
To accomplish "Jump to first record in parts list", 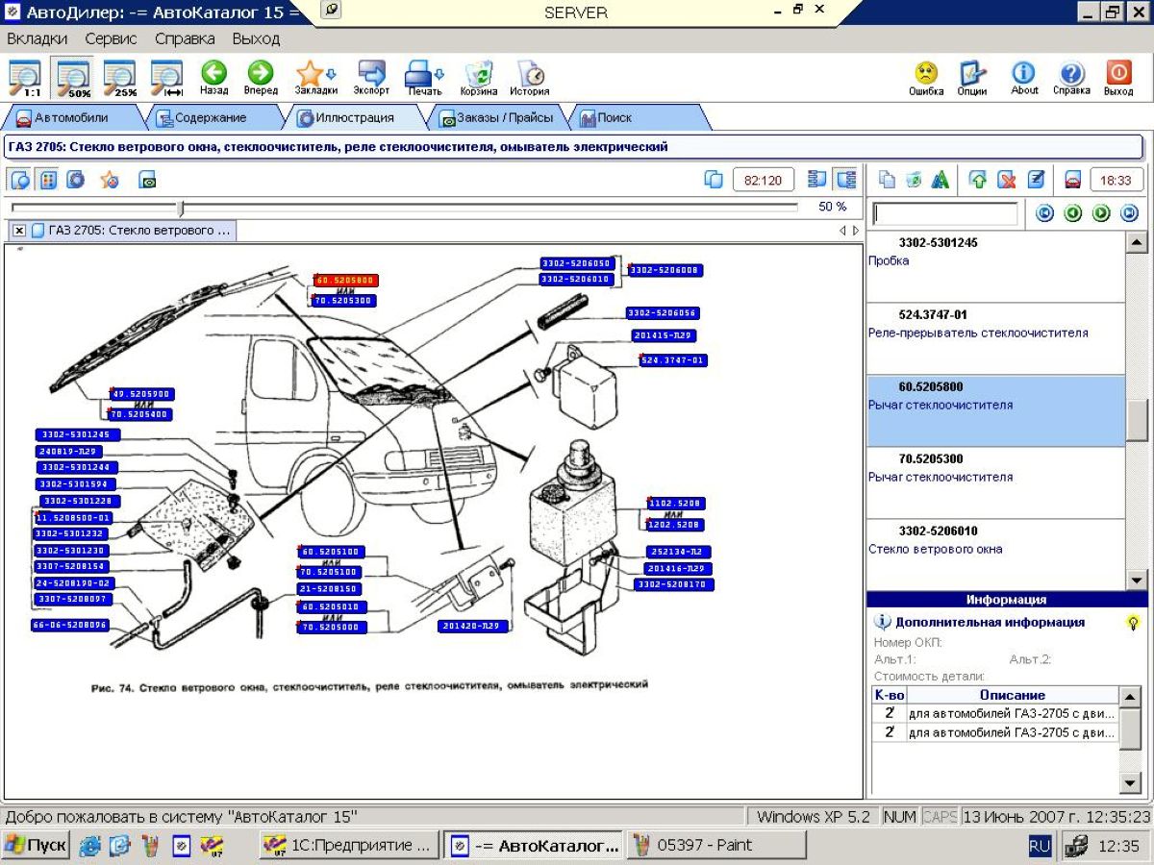I will point(1045,213).
